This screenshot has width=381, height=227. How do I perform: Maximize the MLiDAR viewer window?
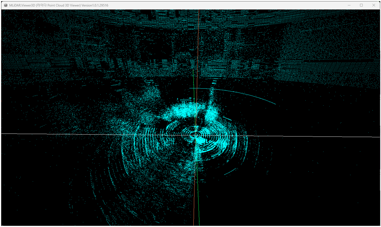361,5
